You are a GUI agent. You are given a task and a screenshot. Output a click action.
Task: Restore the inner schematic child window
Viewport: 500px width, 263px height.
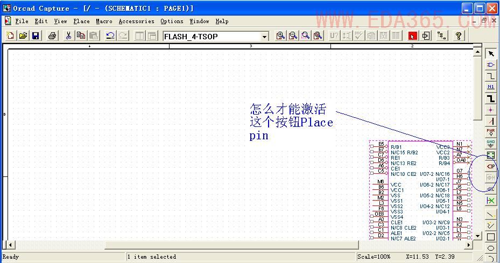484,21
